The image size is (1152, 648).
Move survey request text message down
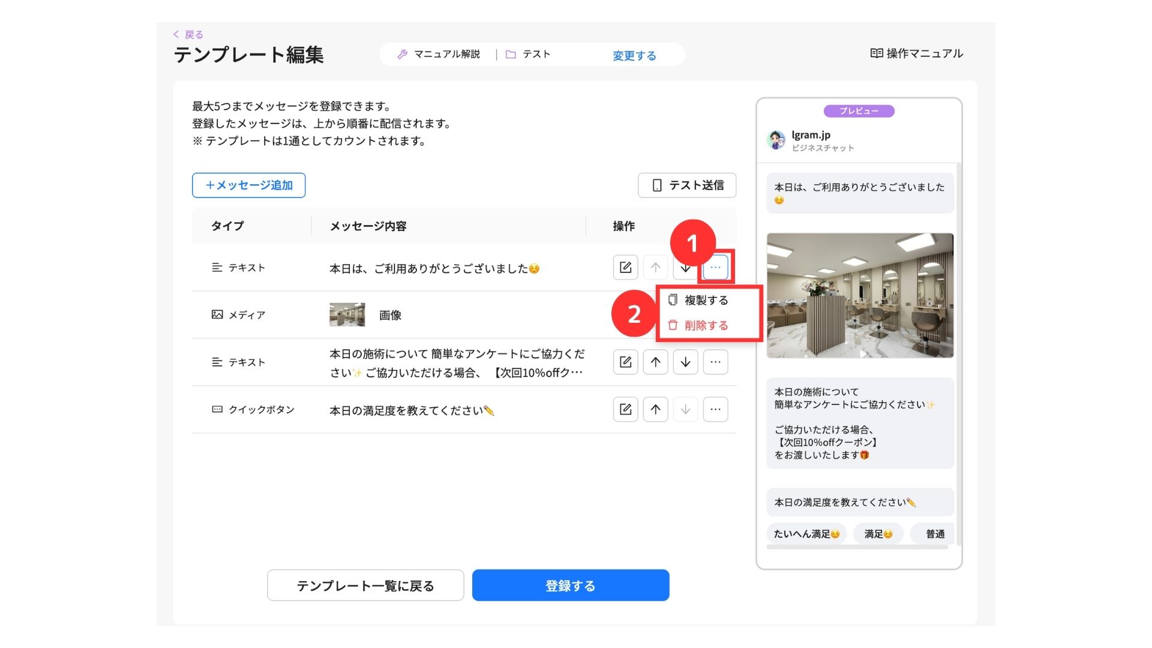tap(685, 362)
